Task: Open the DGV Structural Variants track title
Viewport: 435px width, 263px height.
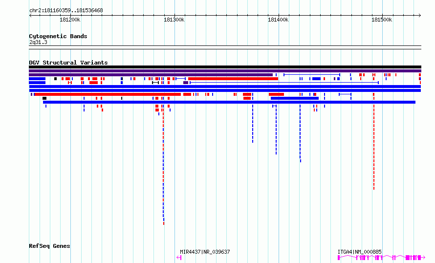Action: 68,63
